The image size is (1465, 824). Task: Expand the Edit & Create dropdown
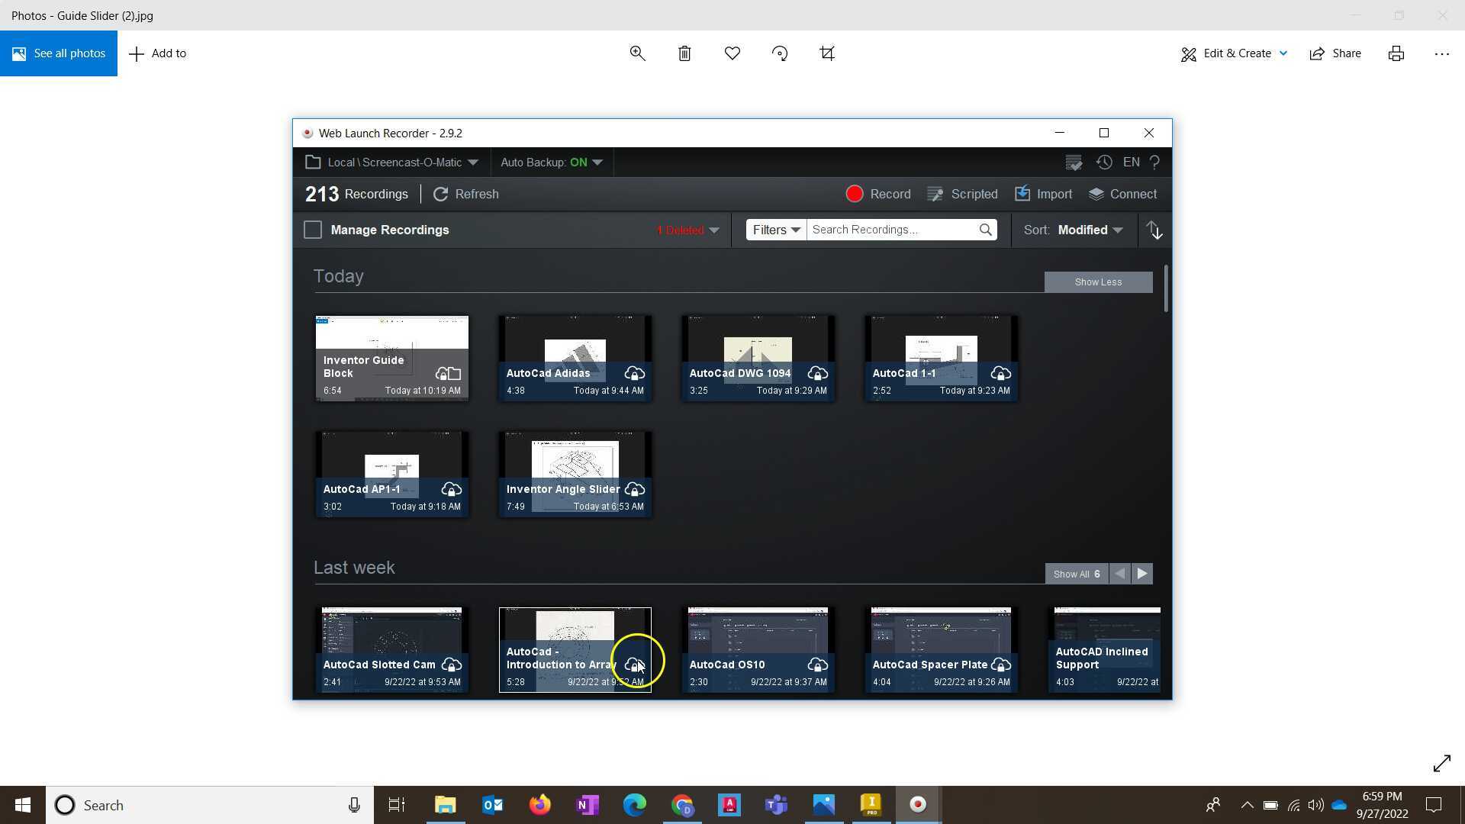point(1235,53)
